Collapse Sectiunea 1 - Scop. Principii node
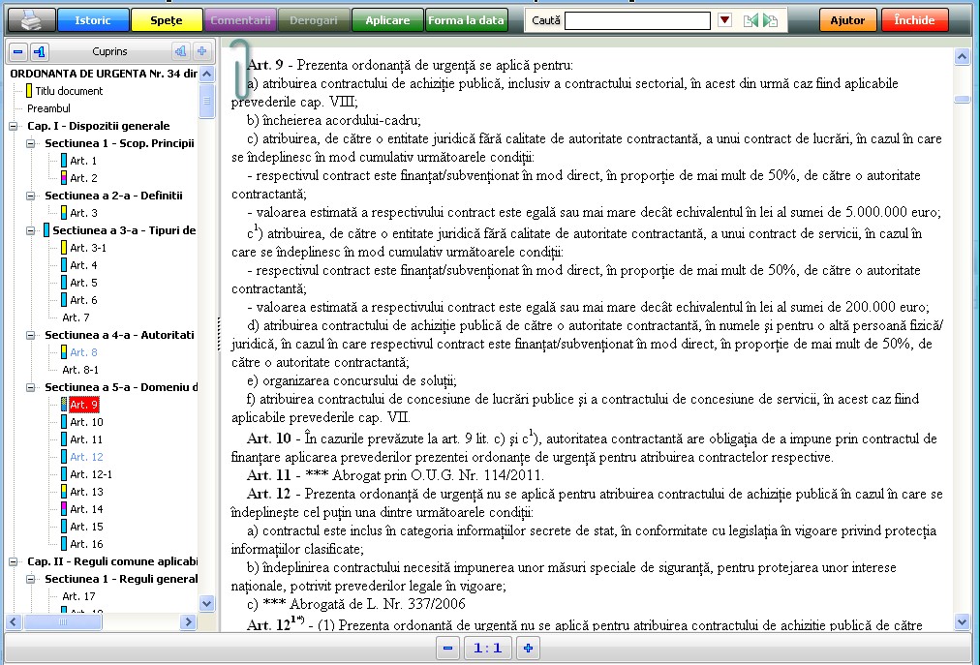This screenshot has width=980, height=665. [x=31, y=143]
